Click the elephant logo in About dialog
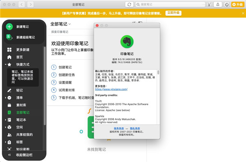This screenshot has width=246, height=162. click(x=127, y=41)
